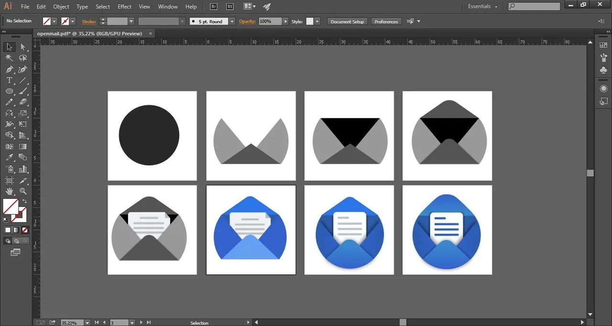Viewport: 612px width, 326px height.
Task: Select the Perspective Grid tool
Action: [x=22, y=135]
